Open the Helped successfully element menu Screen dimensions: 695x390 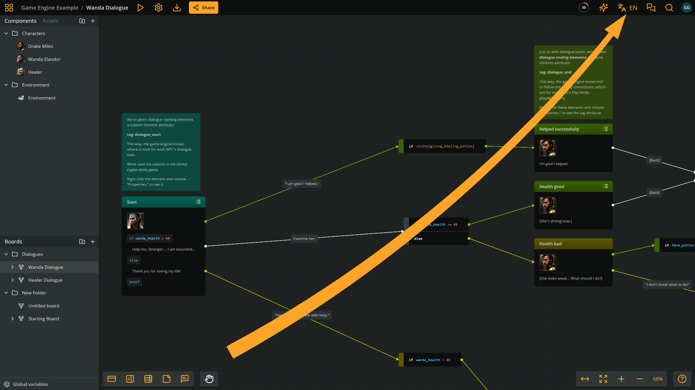[x=605, y=129]
